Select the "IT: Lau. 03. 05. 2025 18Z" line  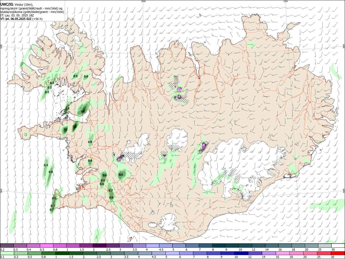click(x=17, y=16)
